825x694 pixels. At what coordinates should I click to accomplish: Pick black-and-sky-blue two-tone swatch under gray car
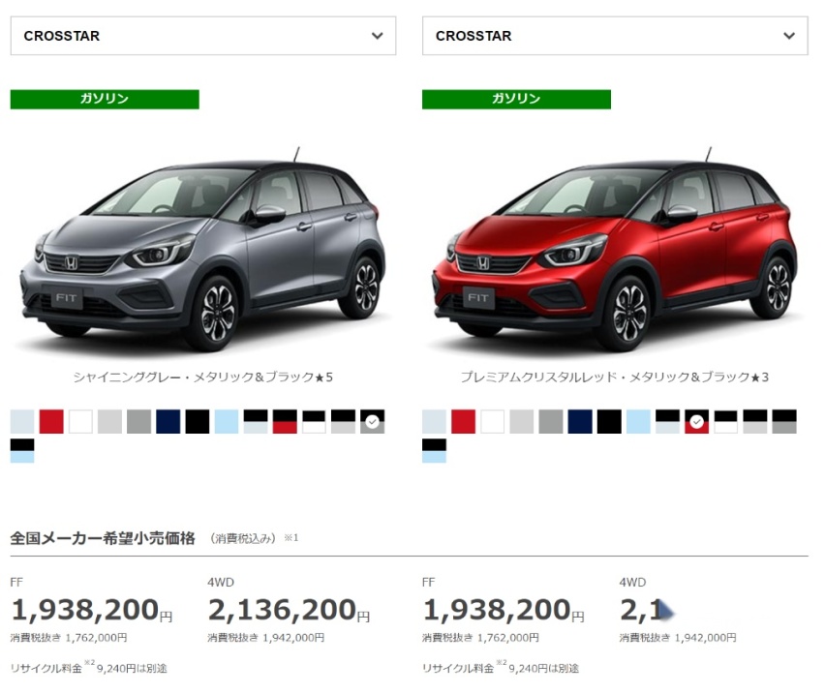point(22,451)
